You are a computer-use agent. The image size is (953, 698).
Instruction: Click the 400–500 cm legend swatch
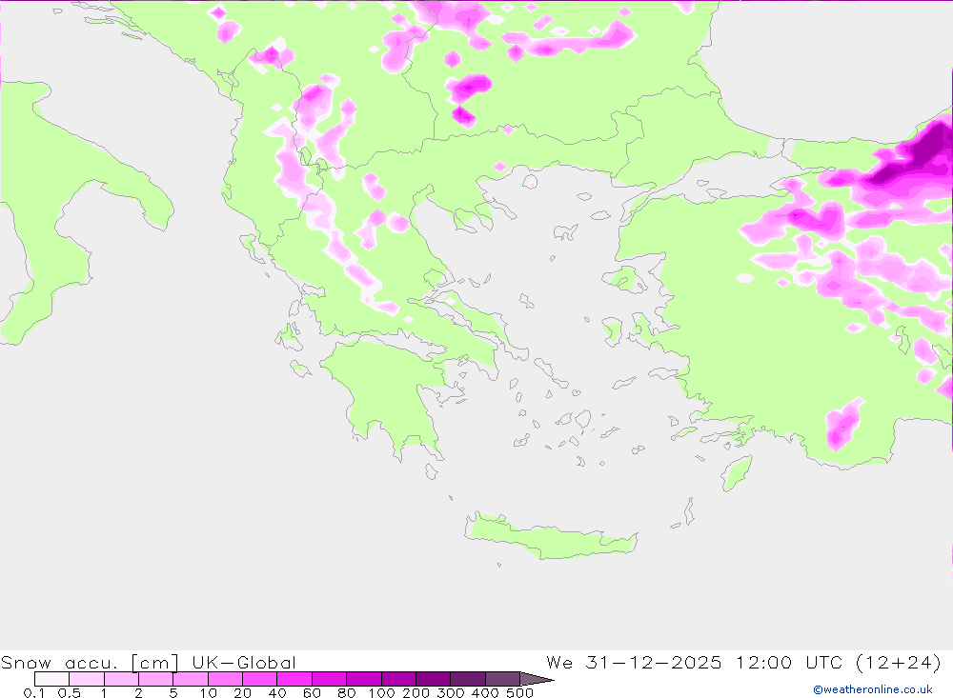coord(502,679)
